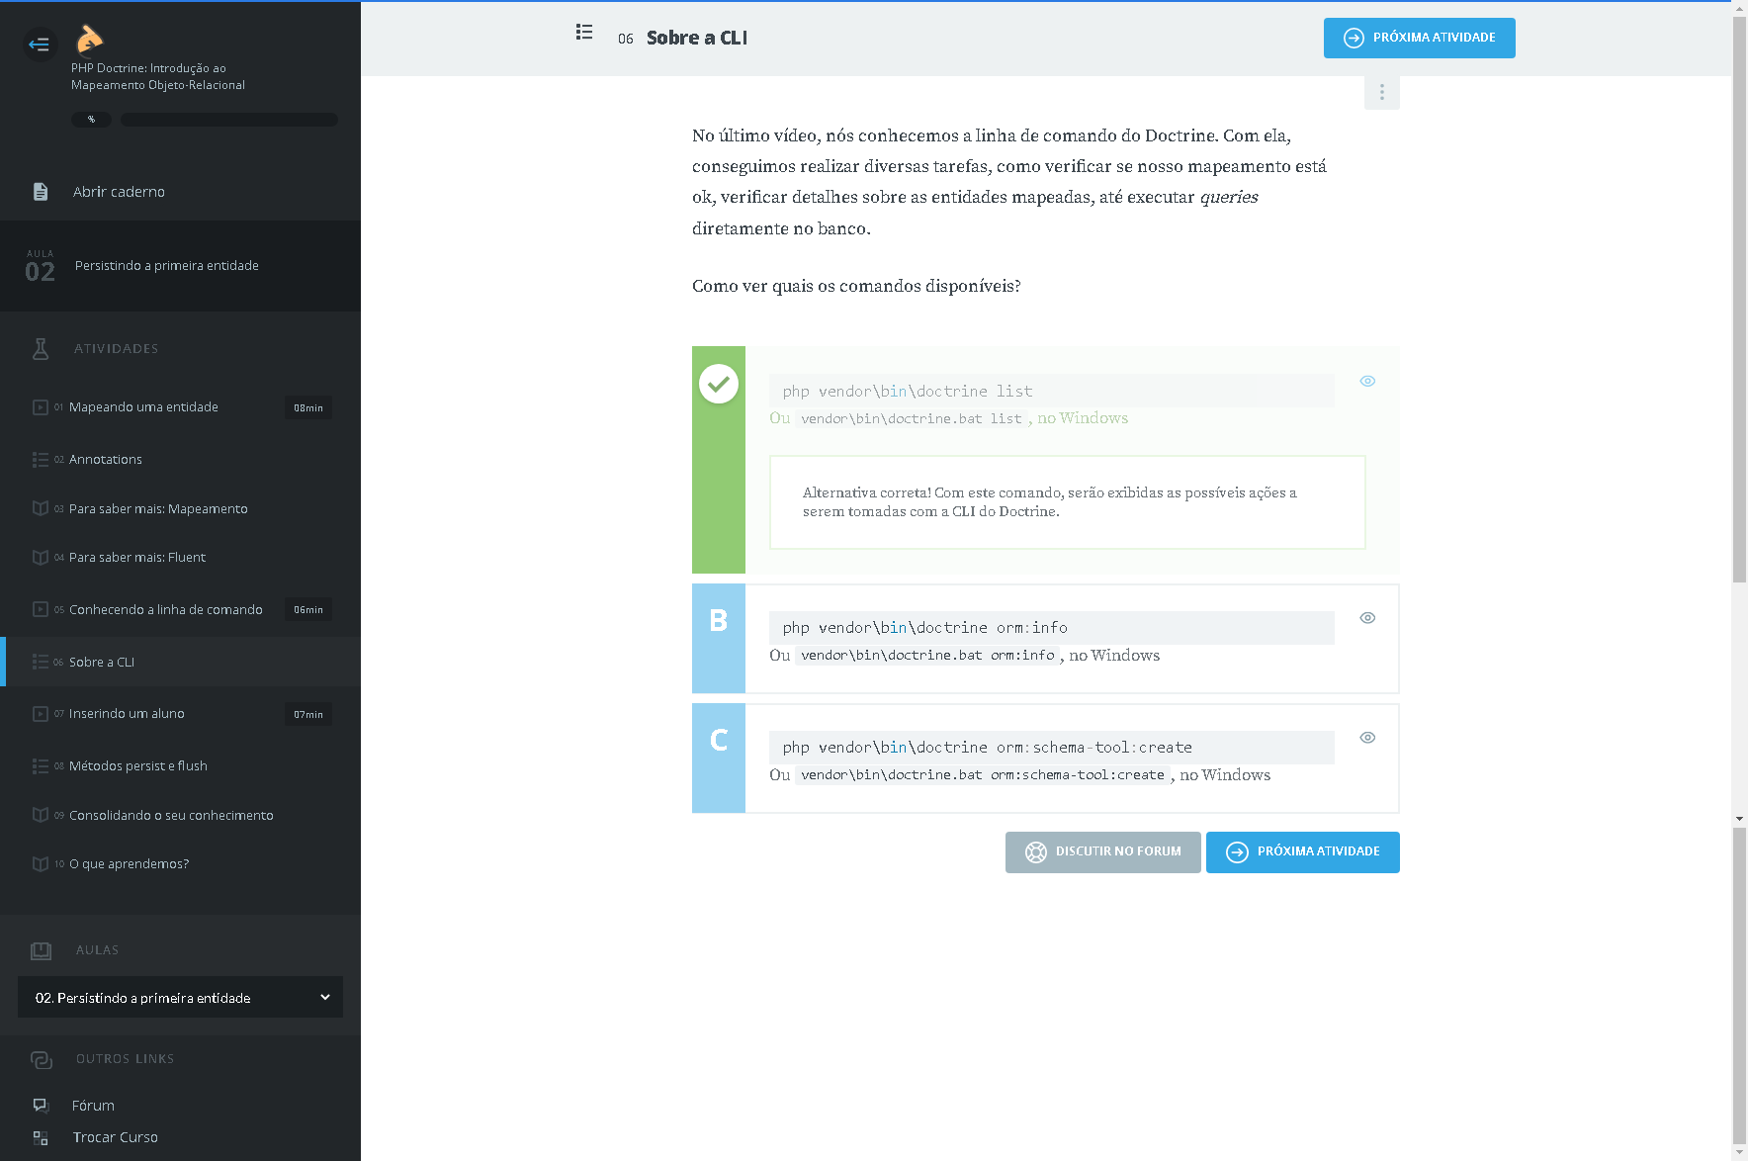Click the back arrow menu icon in sidebar
This screenshot has height=1161, width=1748.
click(40, 44)
